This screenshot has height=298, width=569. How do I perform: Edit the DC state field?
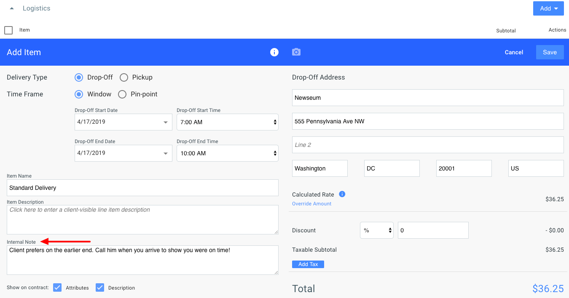[x=392, y=168]
